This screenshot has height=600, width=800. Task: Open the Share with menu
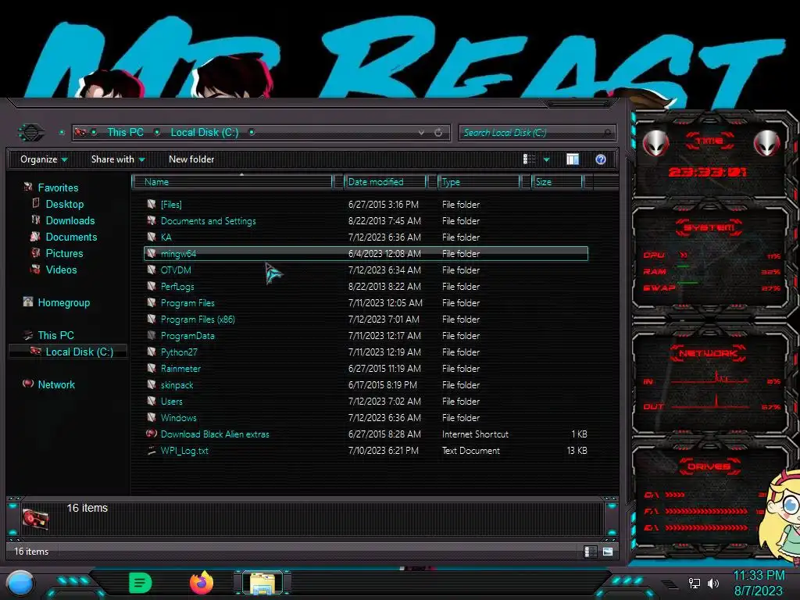(x=118, y=159)
